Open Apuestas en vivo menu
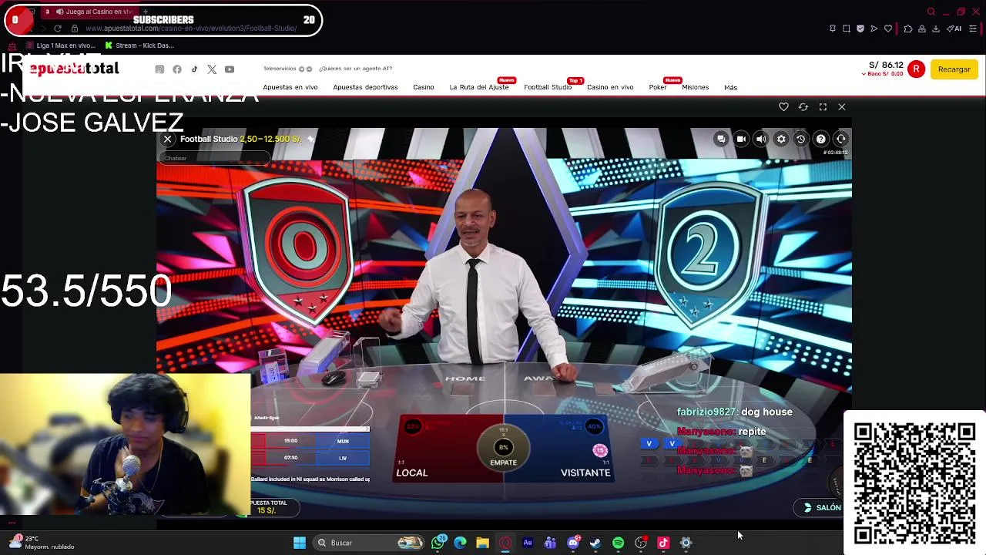The image size is (986, 555). point(290,87)
